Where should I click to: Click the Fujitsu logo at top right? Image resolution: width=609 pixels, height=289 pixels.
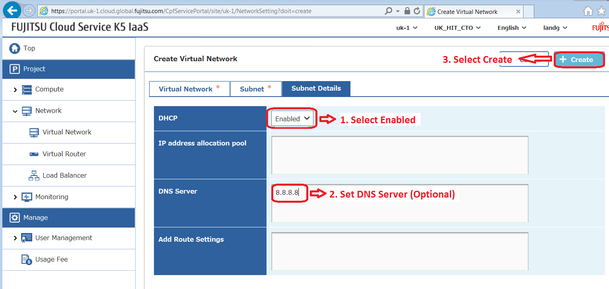click(x=600, y=28)
